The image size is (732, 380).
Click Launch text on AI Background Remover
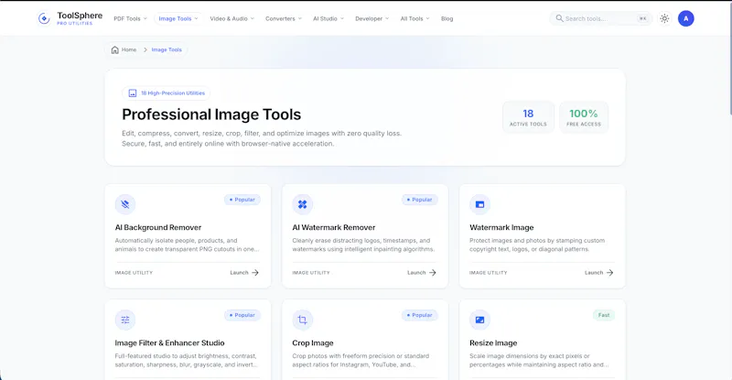(x=239, y=273)
